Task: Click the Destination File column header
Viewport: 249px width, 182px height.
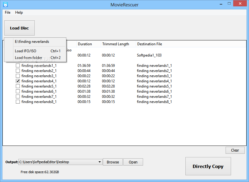Action: click(x=149, y=44)
